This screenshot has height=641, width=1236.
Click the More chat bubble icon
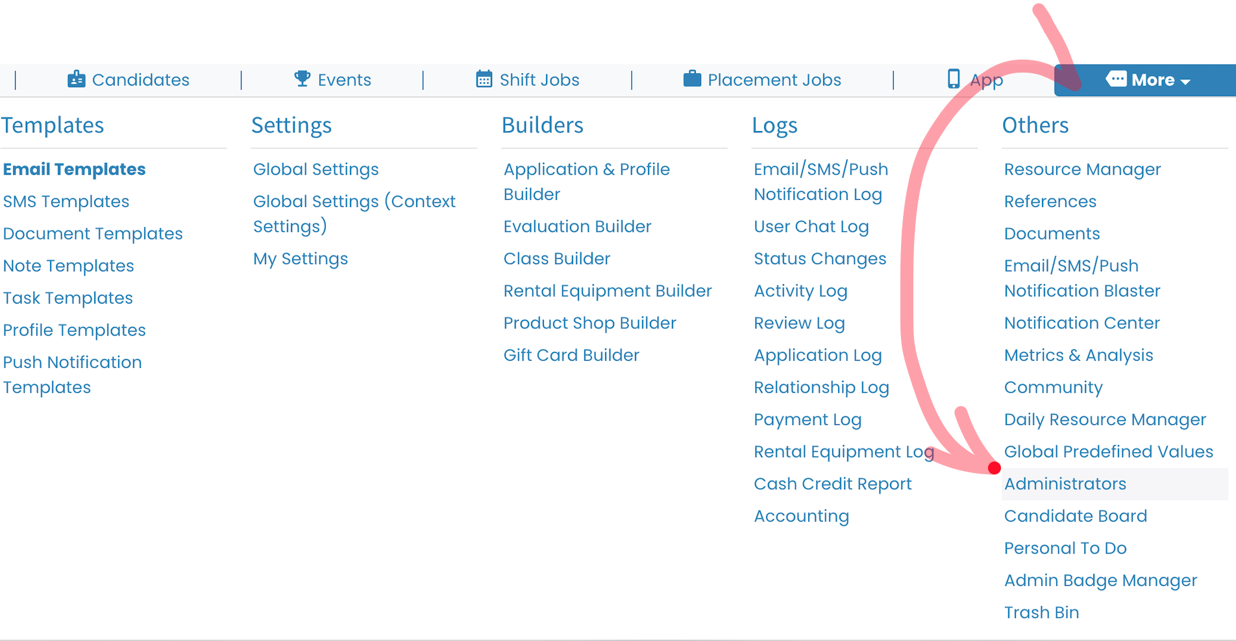[x=1116, y=79]
